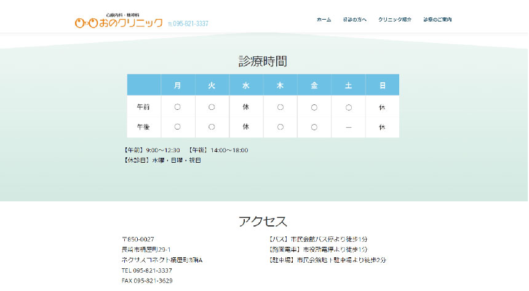
Task: Click the Sunday afternoon 休 cell
Action: pos(382,127)
